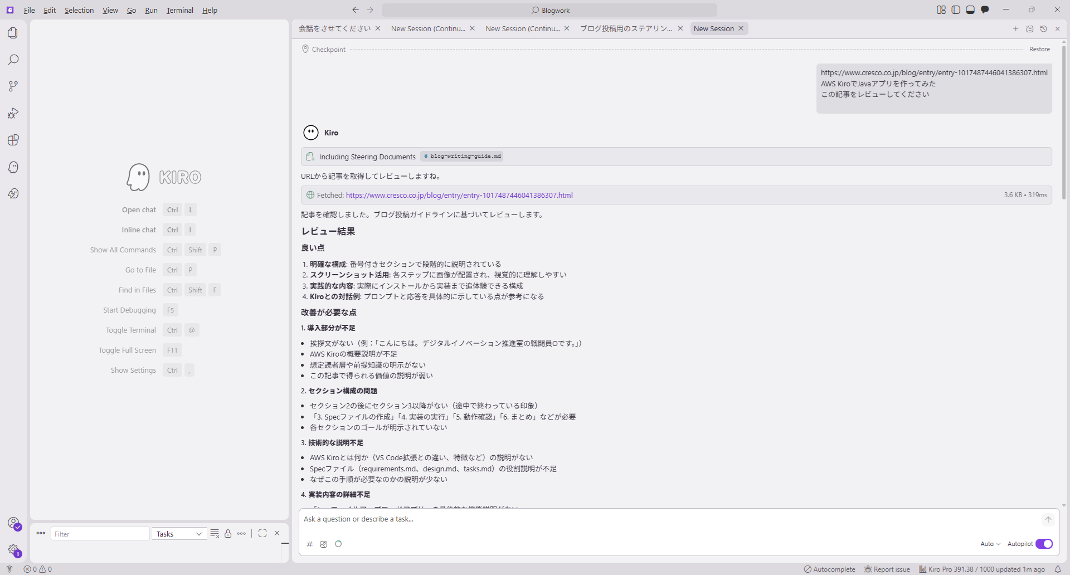
Task: Switch to the ブログ投稿用のステアリン tab
Action: [x=626, y=28]
